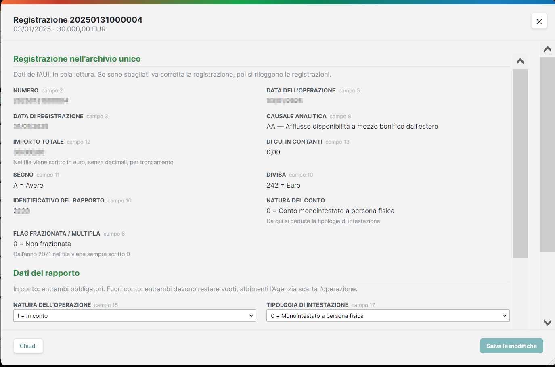This screenshot has height=367, width=555.
Task: Click the '03/01/2025 · 30.000,00 EUR' subtitle
Action: click(x=59, y=29)
